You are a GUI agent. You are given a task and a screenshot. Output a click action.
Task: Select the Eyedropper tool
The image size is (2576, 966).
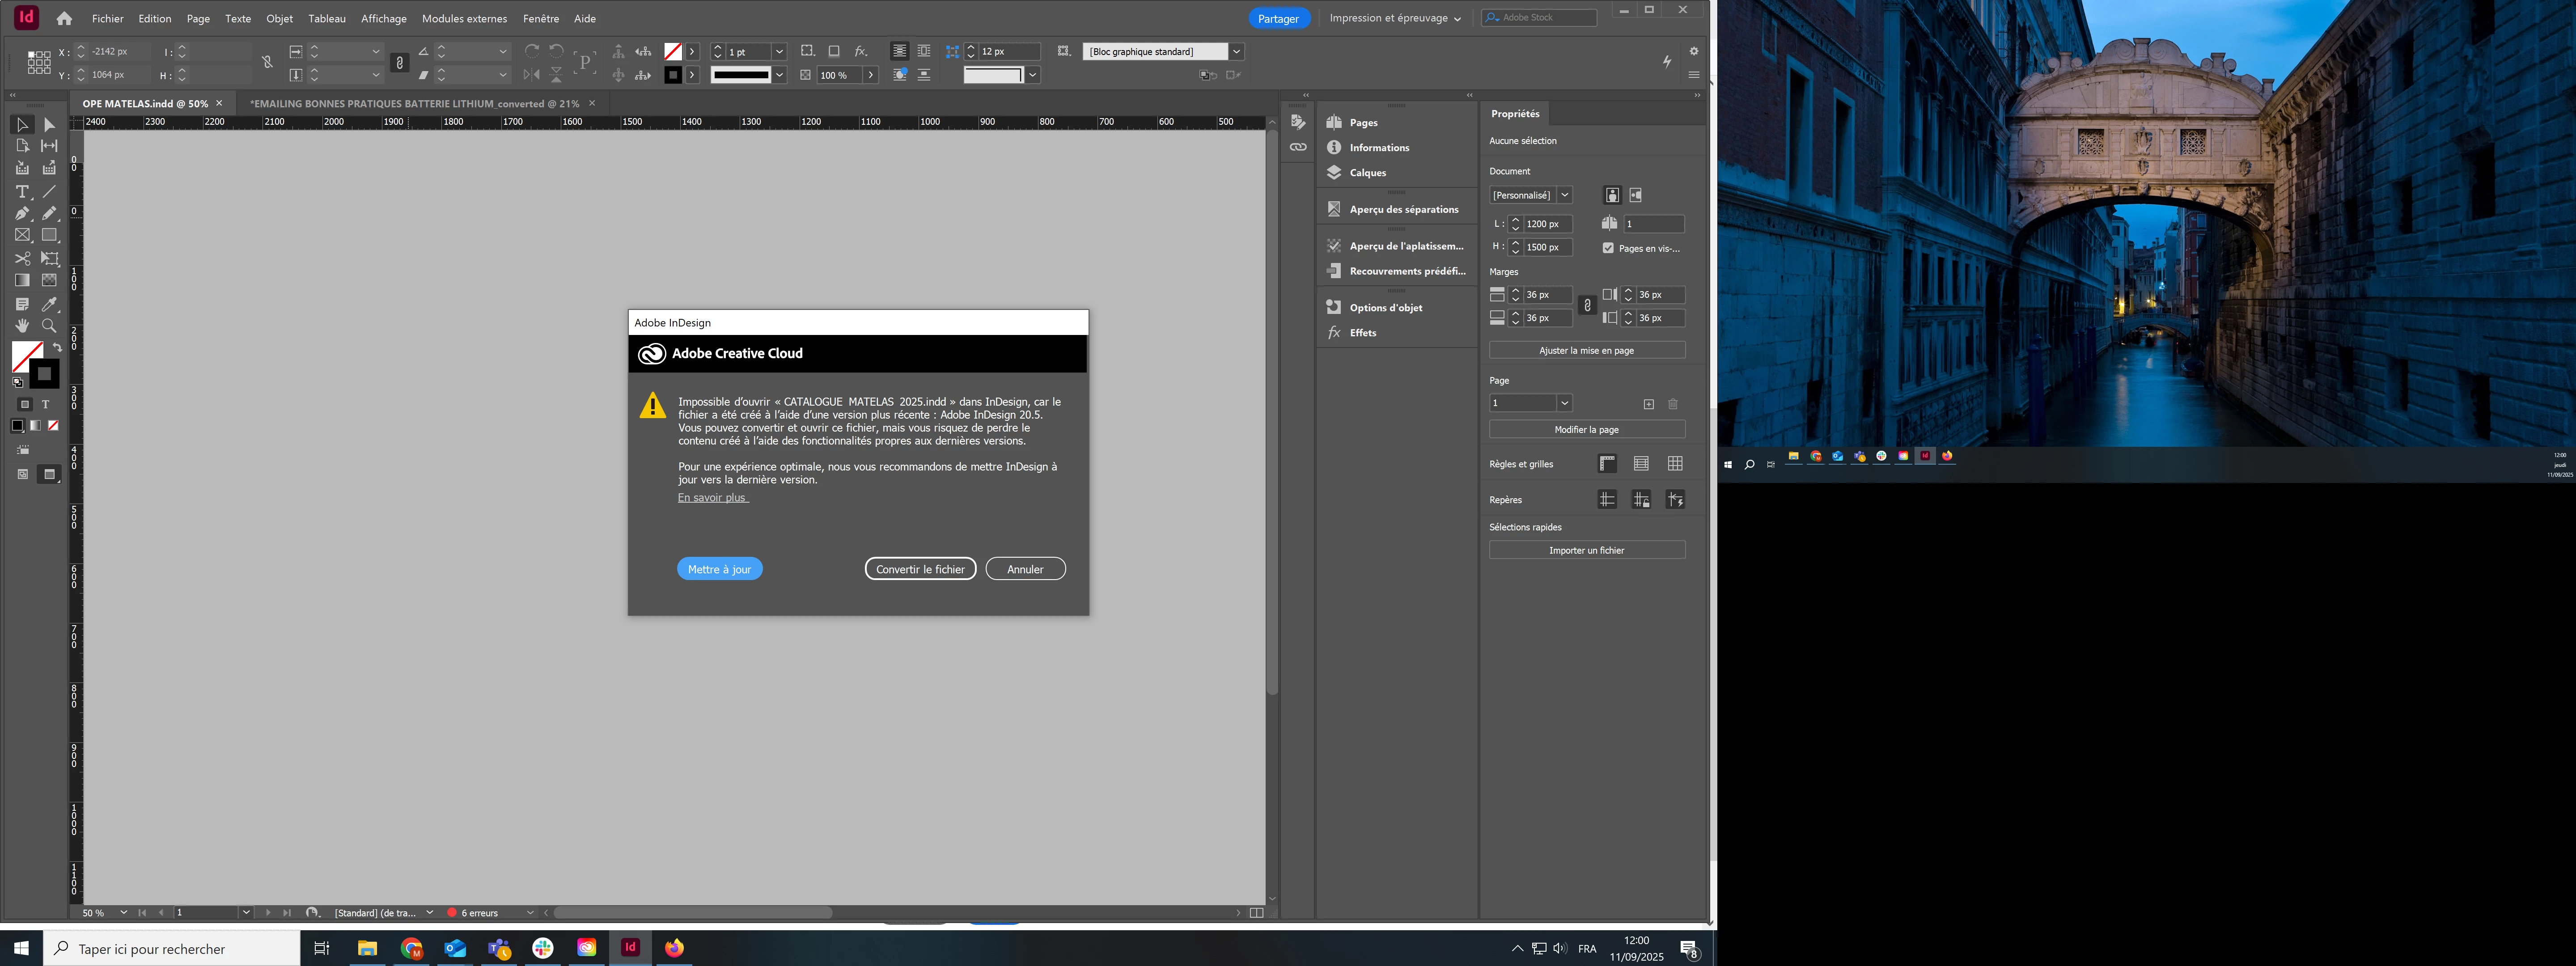point(49,304)
